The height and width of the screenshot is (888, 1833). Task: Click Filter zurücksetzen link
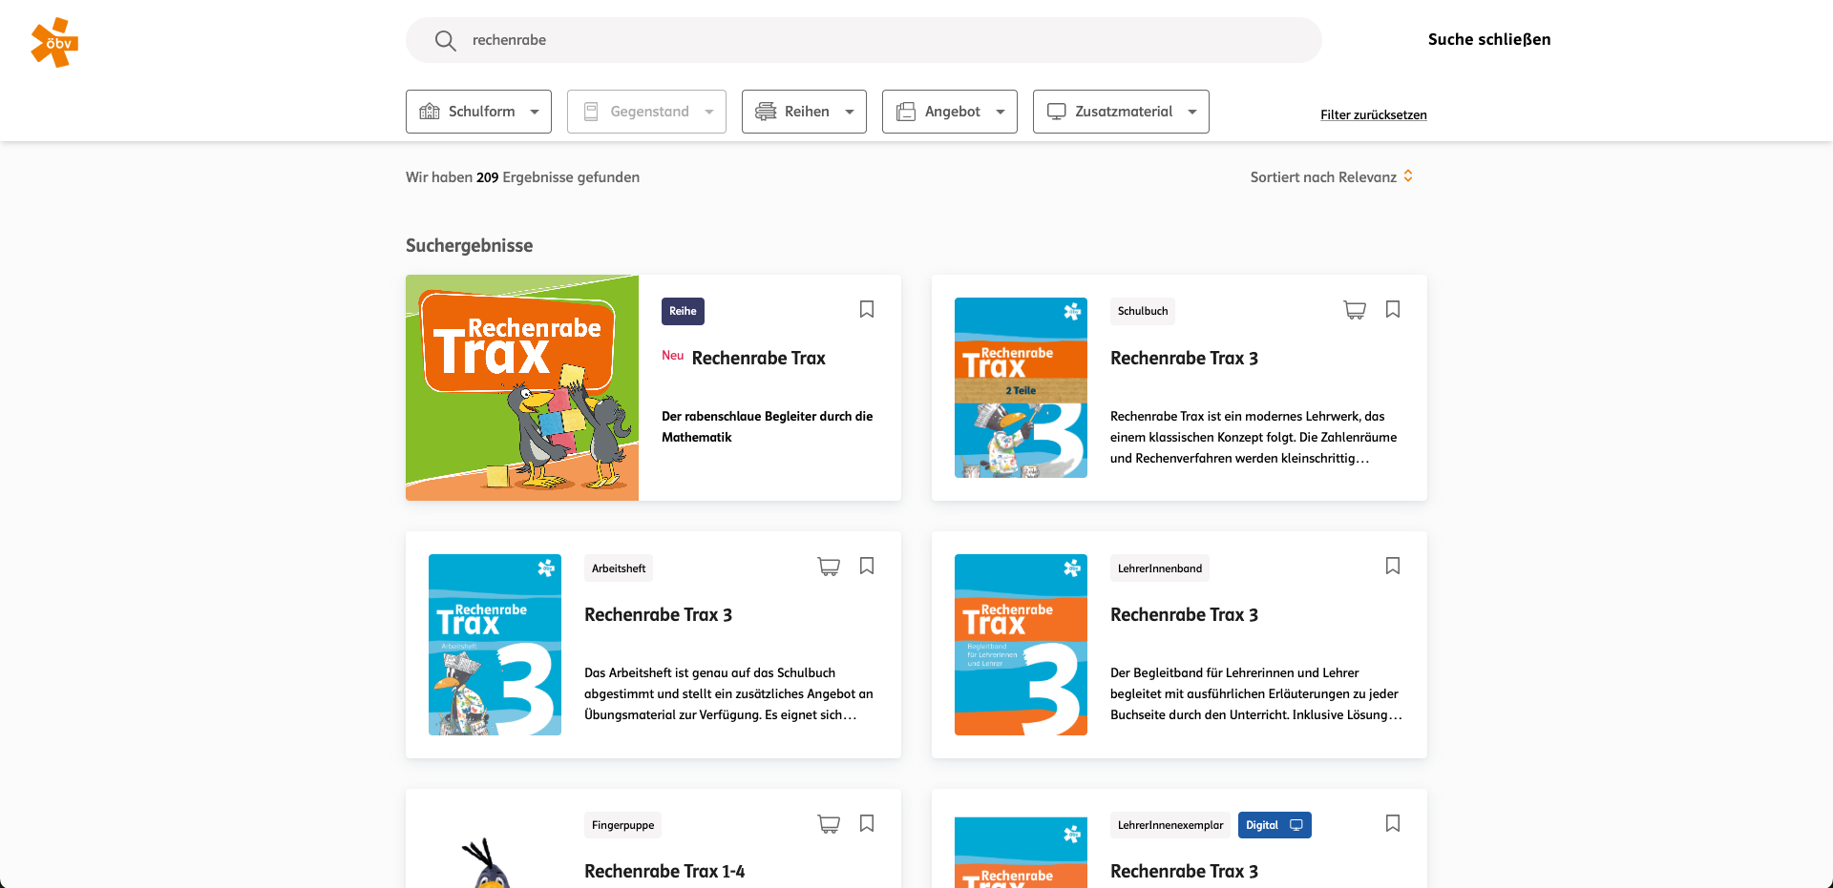pos(1374,114)
